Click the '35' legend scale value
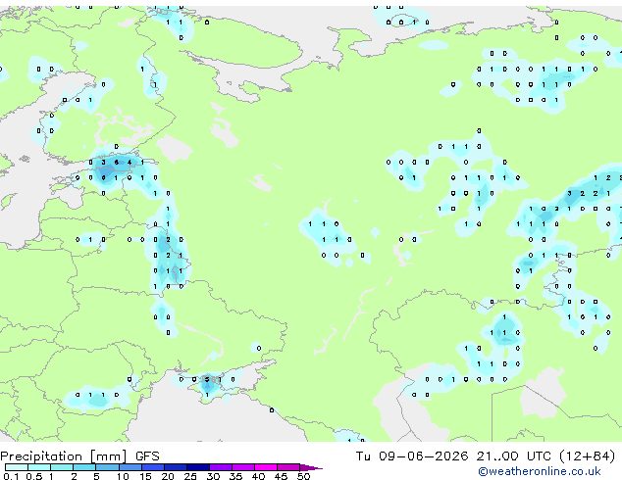This screenshot has width=622, height=480. [x=235, y=476]
